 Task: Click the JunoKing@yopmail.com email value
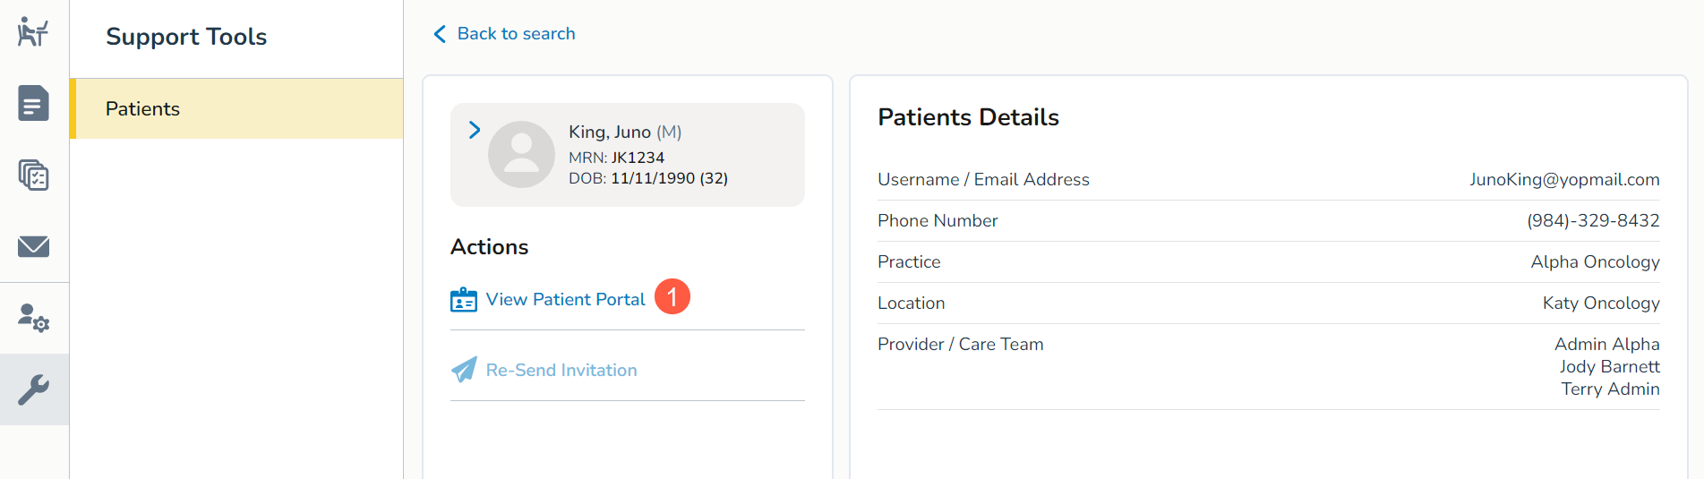pyautogui.click(x=1563, y=179)
